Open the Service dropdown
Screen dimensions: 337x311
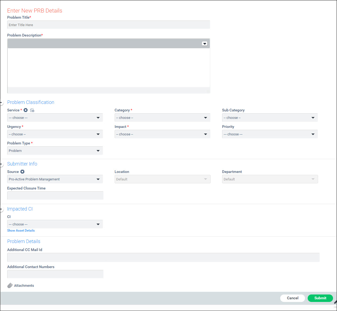click(55, 118)
